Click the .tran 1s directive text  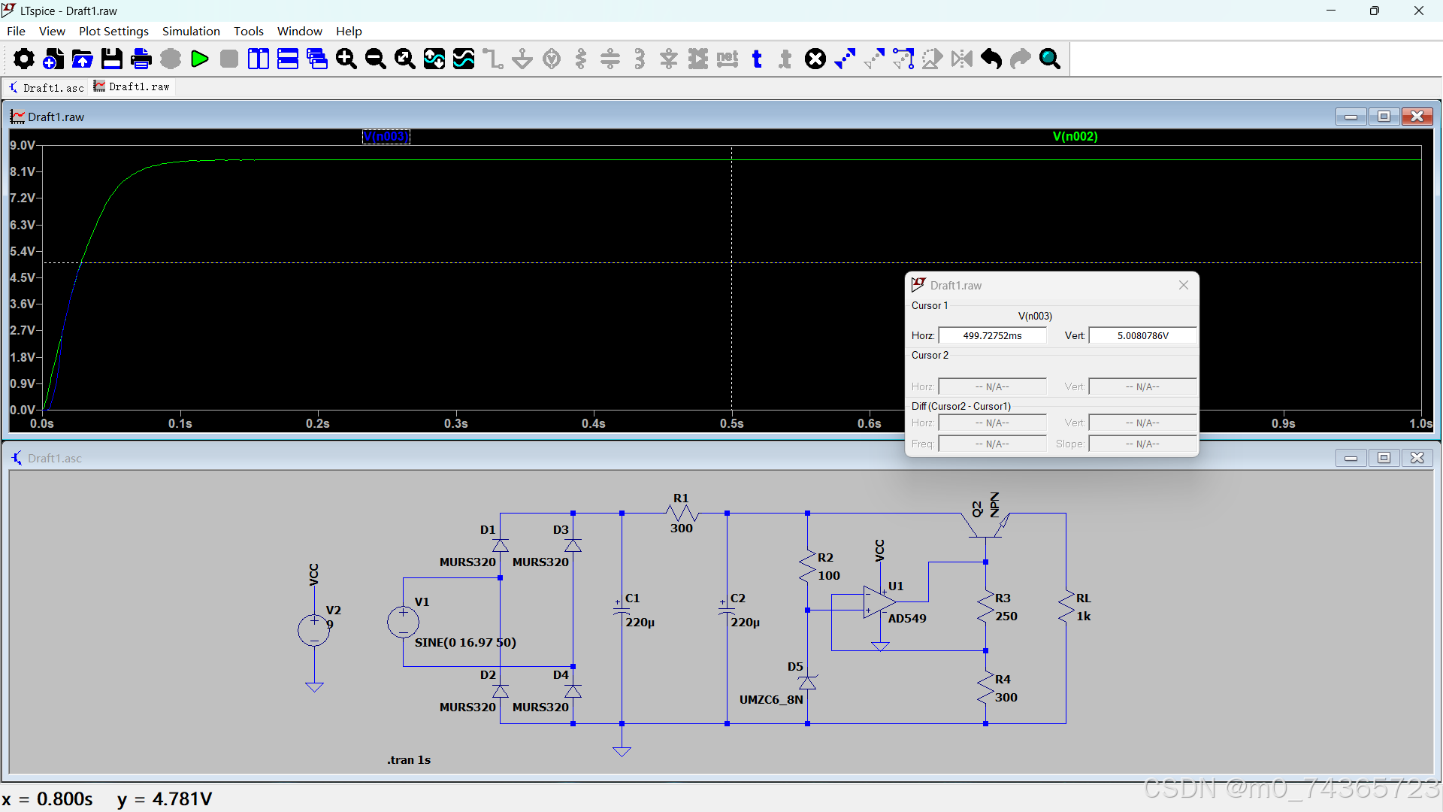[409, 759]
